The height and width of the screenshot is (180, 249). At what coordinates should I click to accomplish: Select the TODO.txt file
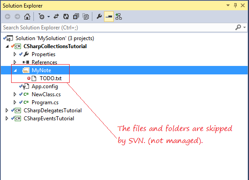(x=50, y=78)
